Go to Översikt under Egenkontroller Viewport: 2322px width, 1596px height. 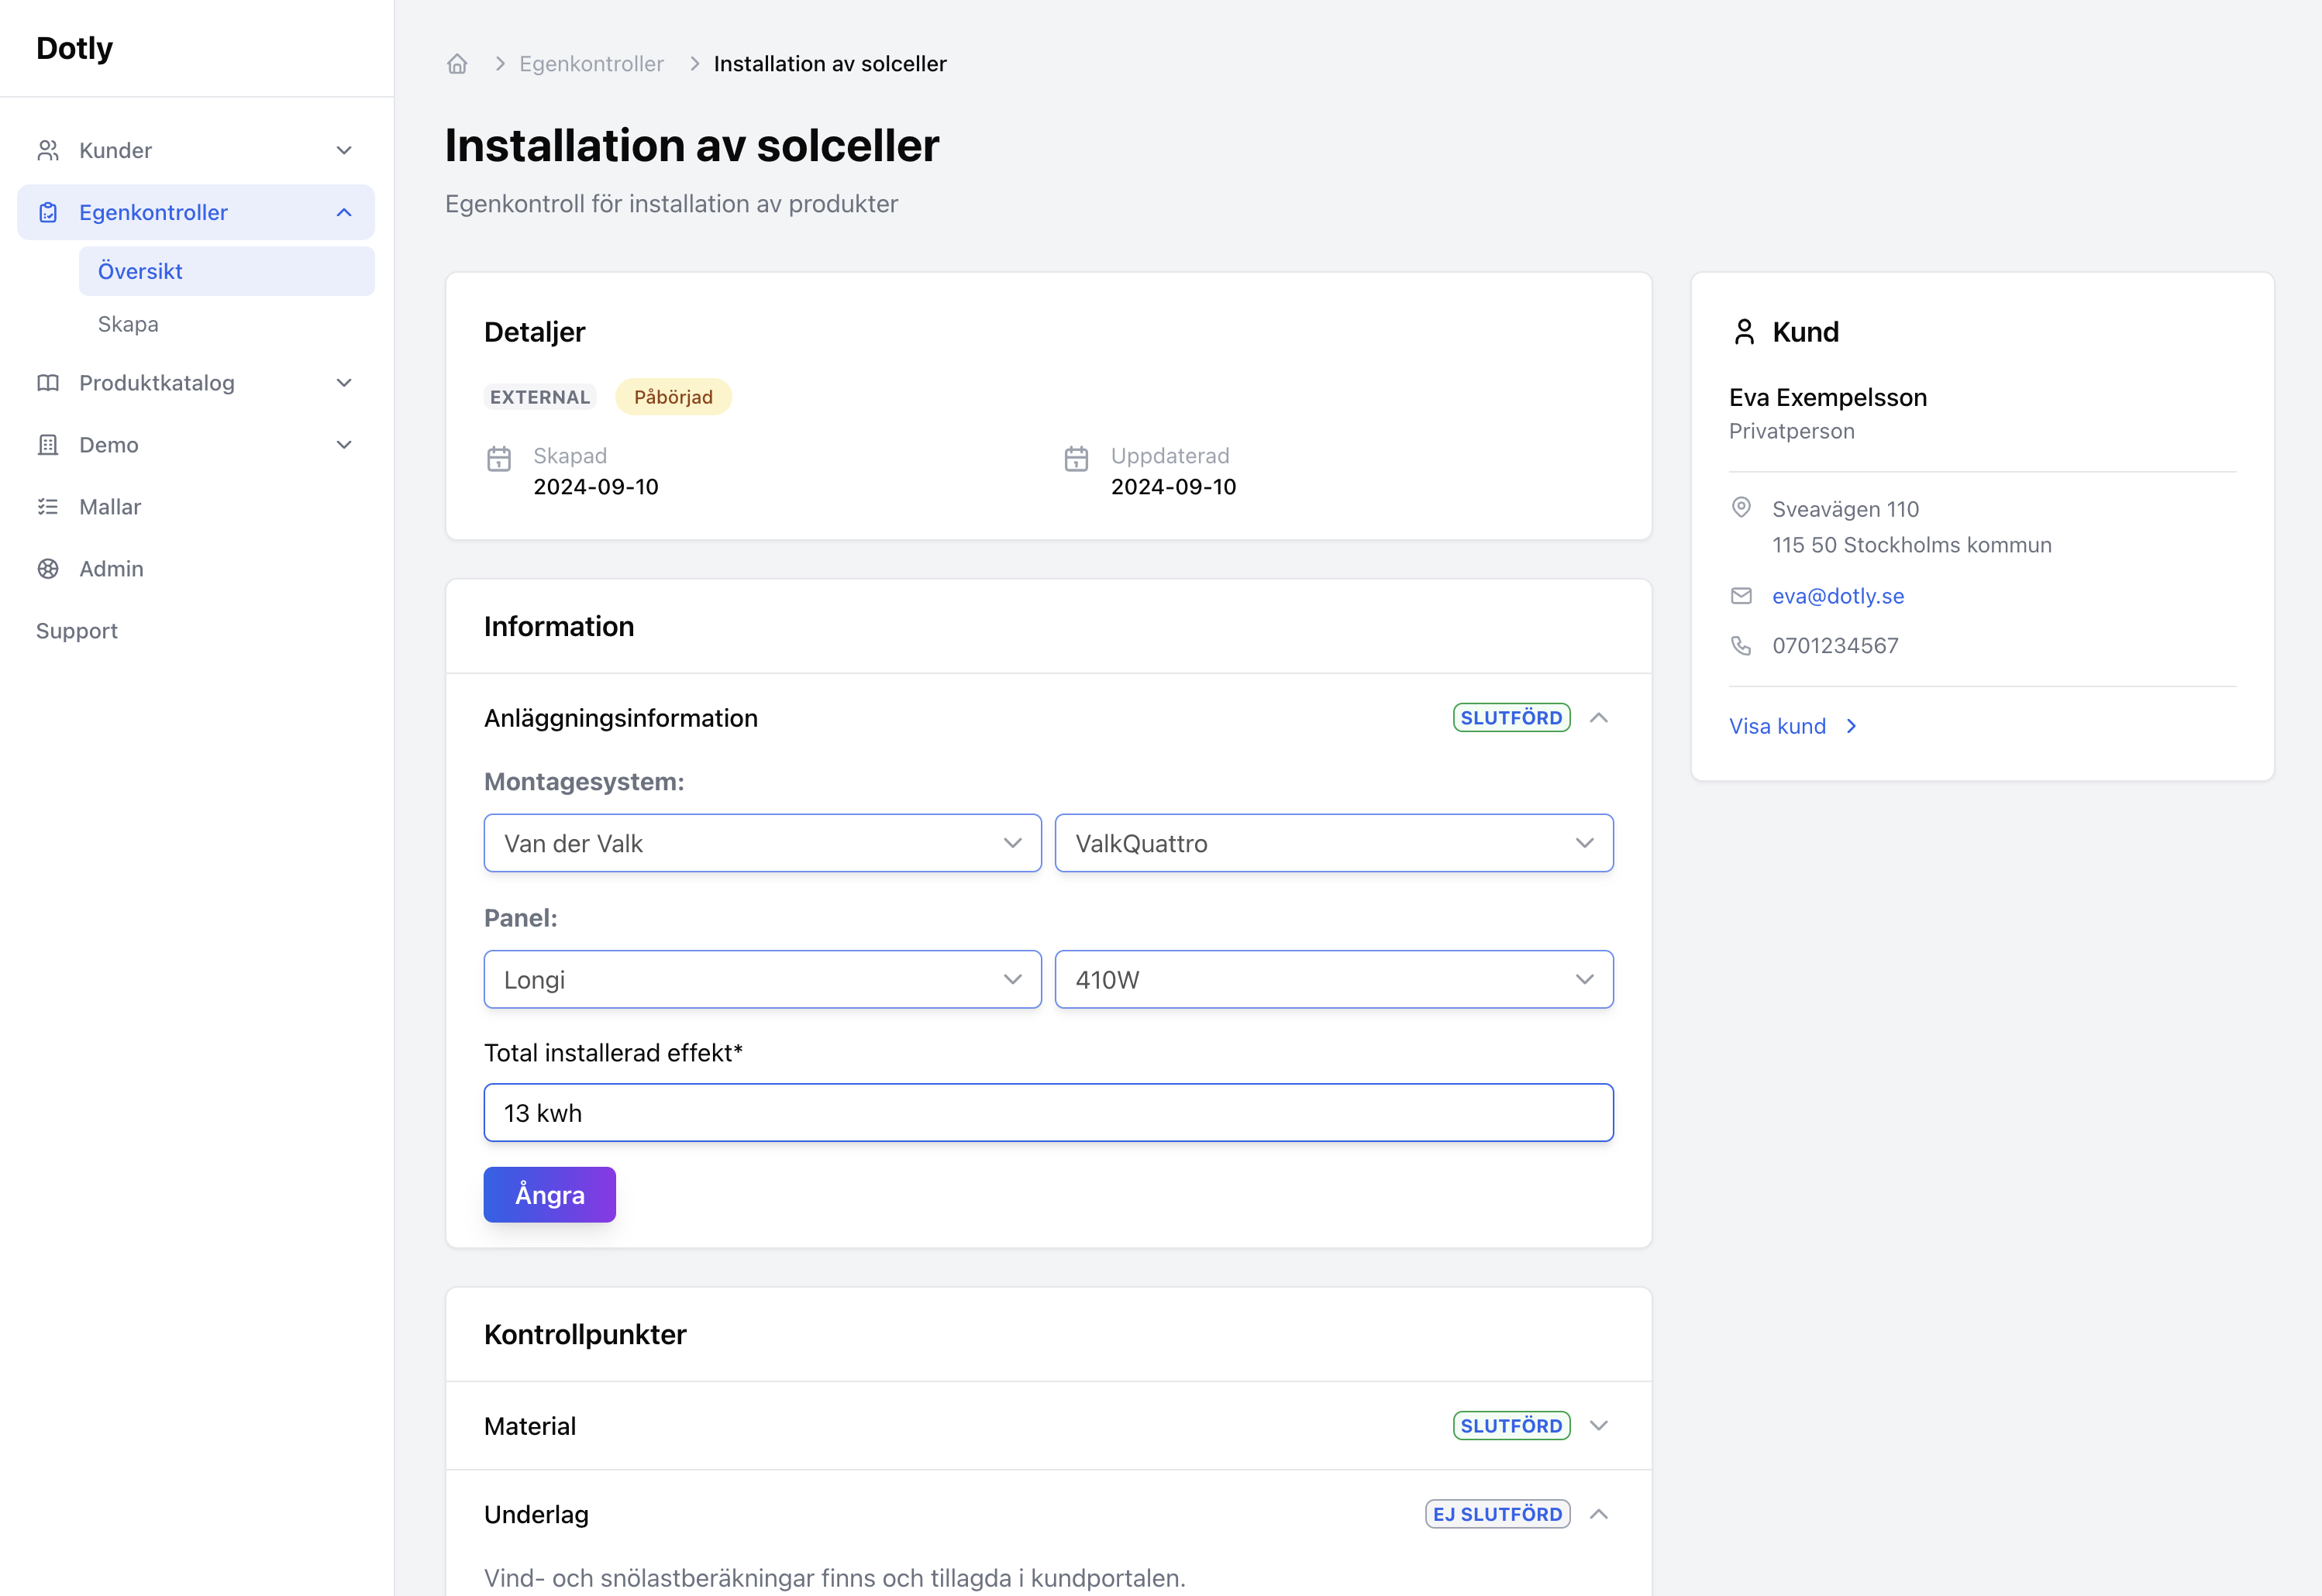pos(139,270)
